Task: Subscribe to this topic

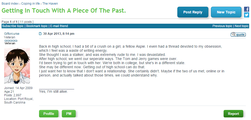Action: pos(13,26)
